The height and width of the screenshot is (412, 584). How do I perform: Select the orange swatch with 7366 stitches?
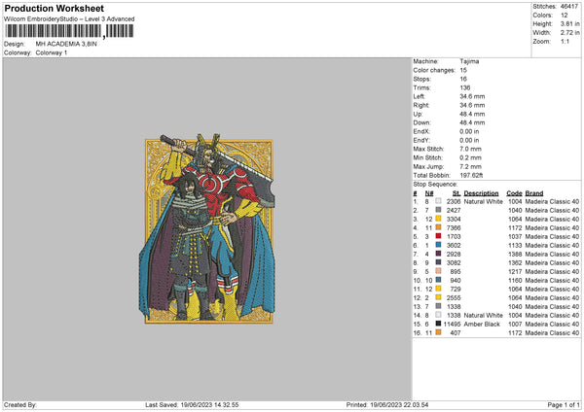click(x=438, y=227)
